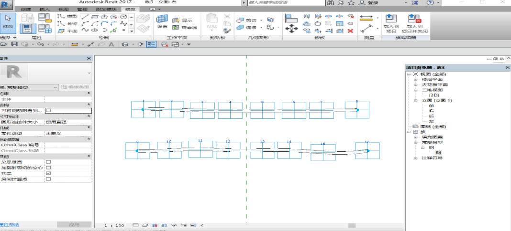Screen dimensions: 511x231
Task: Click the 显示 work plane icon
Action: tap(176, 20)
